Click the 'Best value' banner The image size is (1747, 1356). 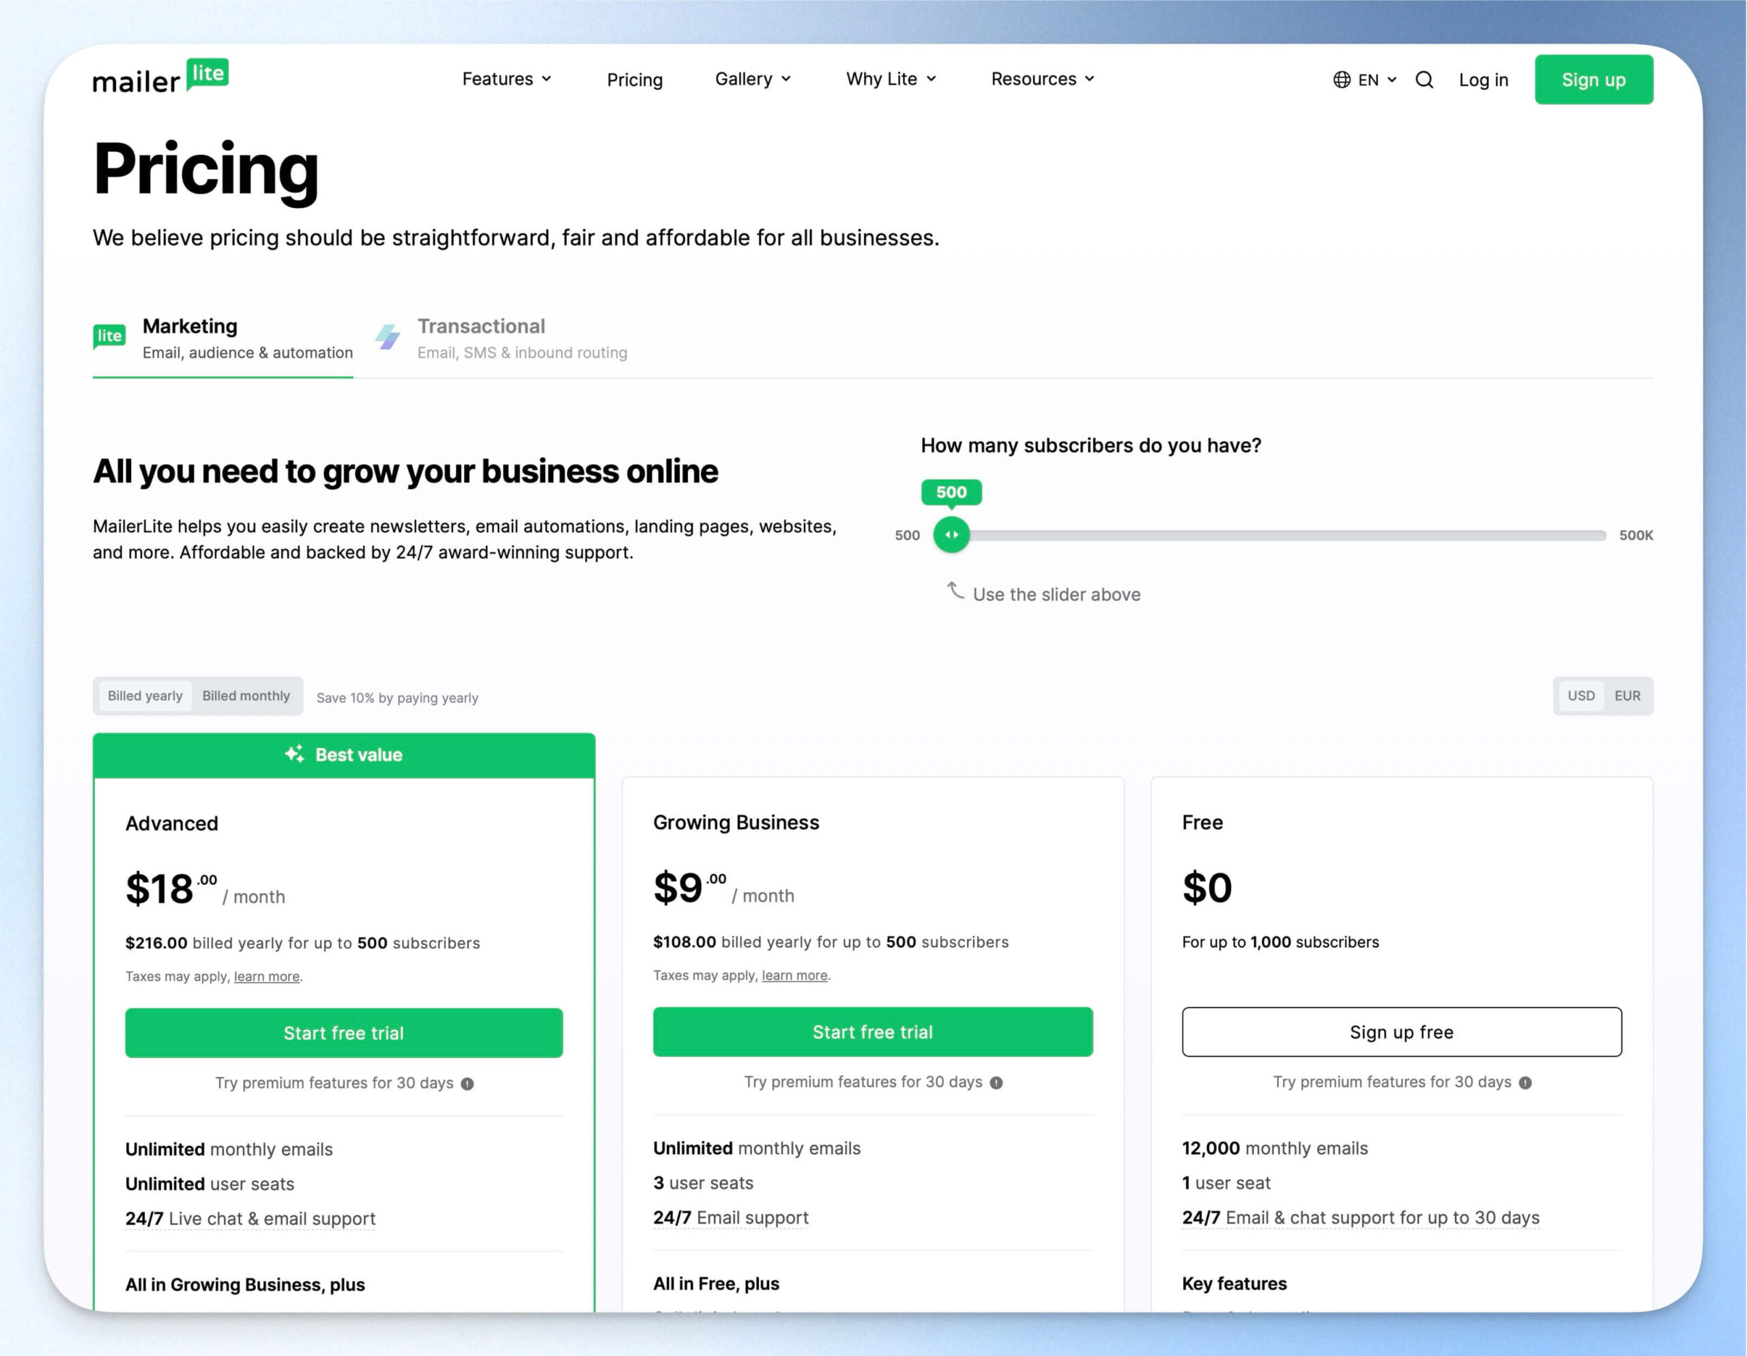coord(344,755)
